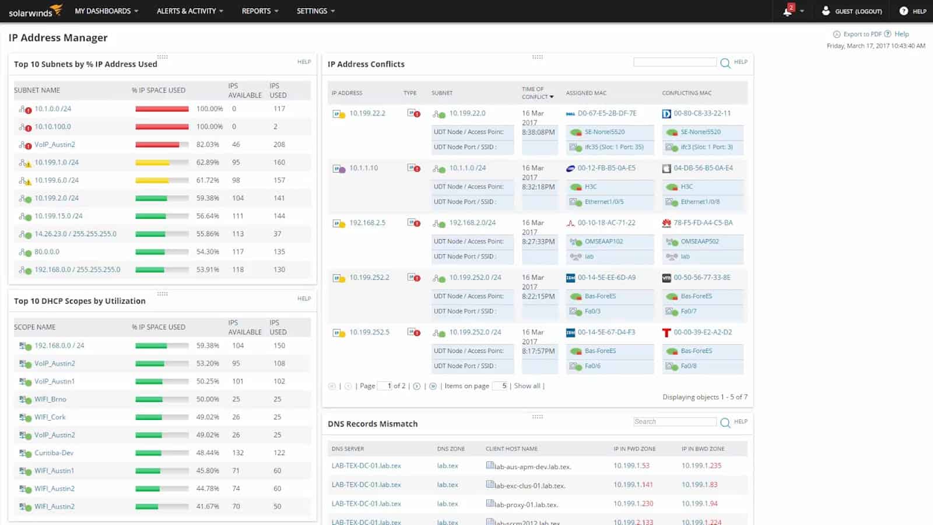Open DHCP scope WIFI_Cork
This screenshot has height=525, width=933.
[x=50, y=417]
